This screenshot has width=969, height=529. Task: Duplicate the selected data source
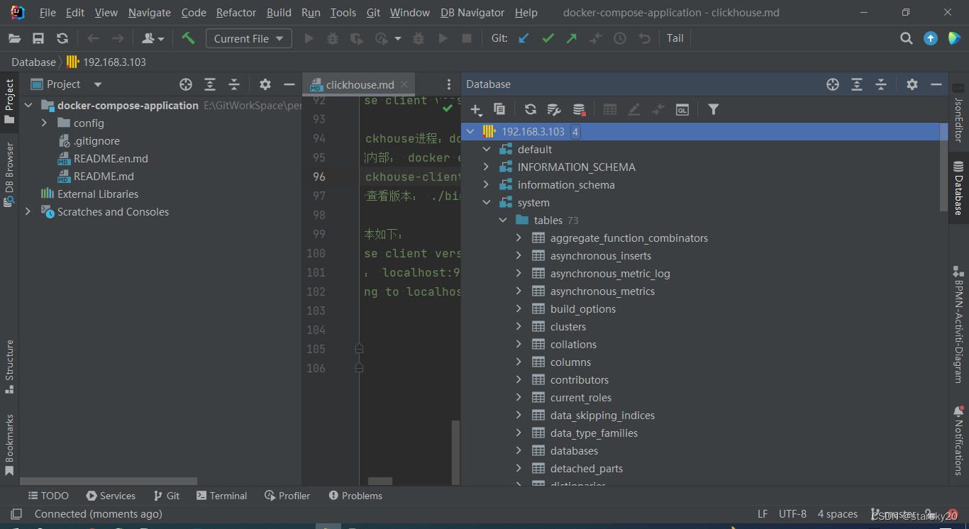499,109
